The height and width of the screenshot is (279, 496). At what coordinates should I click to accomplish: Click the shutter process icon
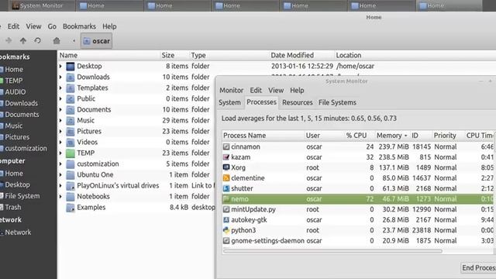pyautogui.click(x=226, y=188)
